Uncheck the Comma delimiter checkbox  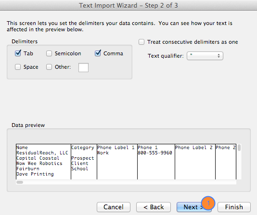98,53
